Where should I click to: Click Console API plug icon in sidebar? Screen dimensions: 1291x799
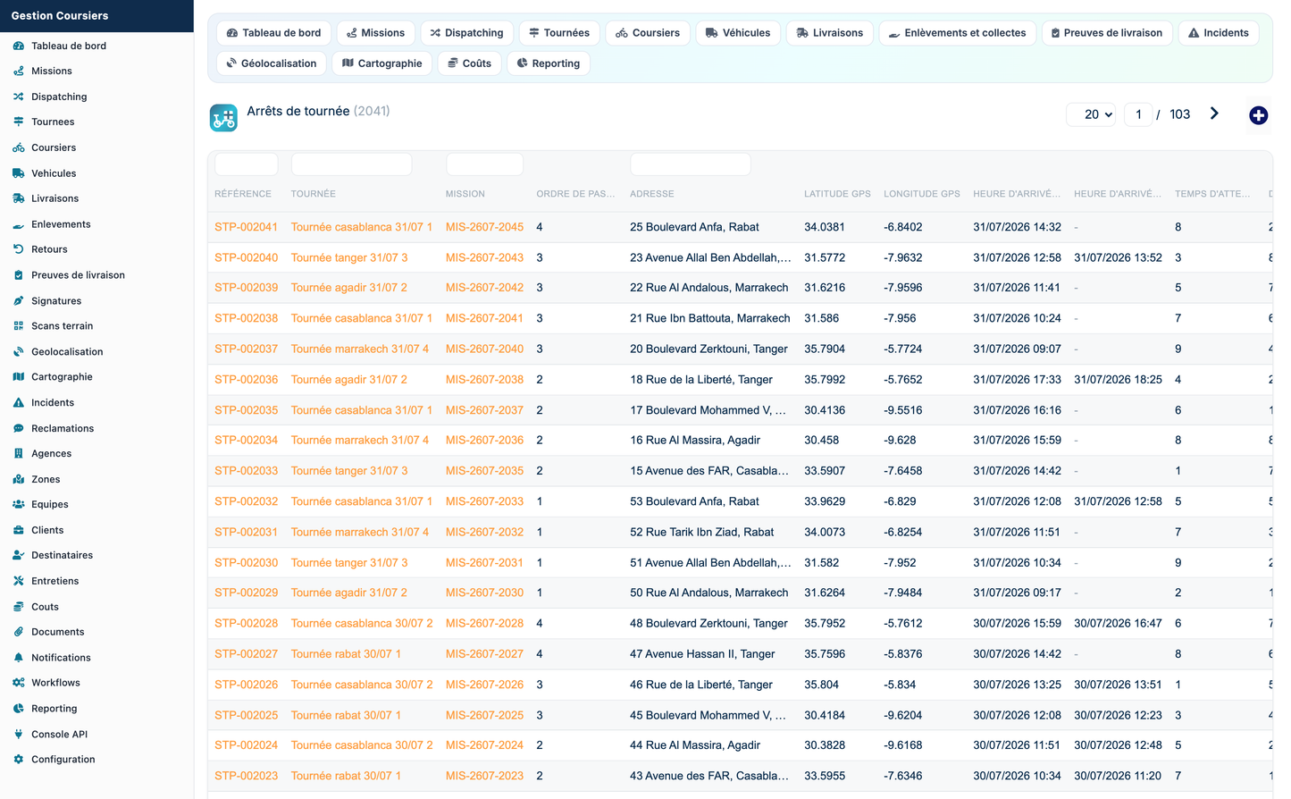point(18,735)
